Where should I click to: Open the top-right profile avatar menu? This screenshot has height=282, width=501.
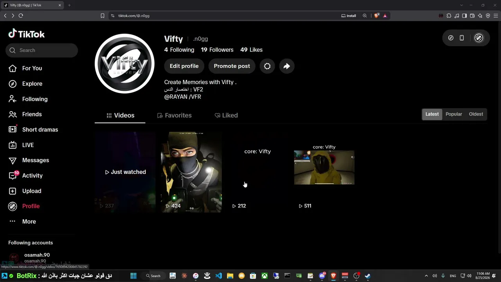pos(479,38)
